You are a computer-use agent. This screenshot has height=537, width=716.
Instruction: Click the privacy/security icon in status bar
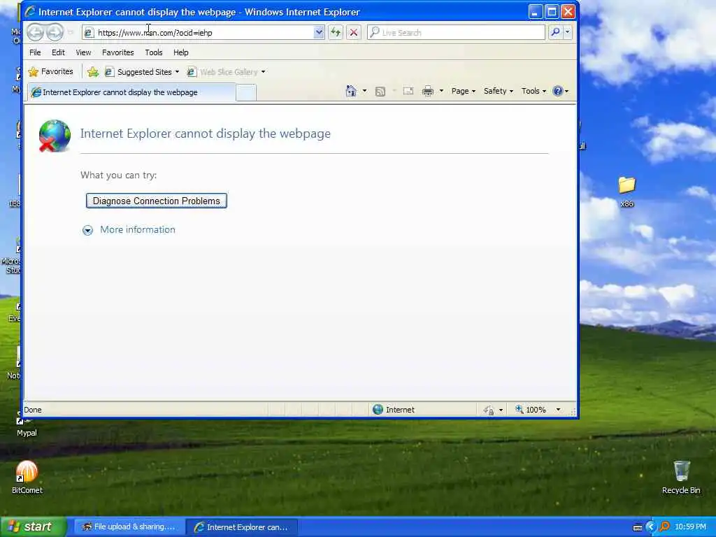[489, 410]
